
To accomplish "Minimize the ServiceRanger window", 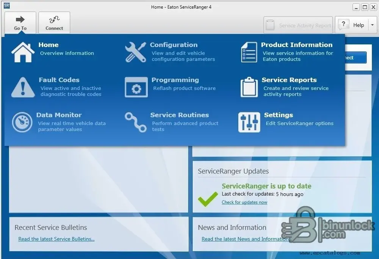I will coord(356,7).
